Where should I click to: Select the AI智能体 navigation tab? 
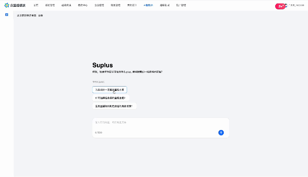pos(148,5)
